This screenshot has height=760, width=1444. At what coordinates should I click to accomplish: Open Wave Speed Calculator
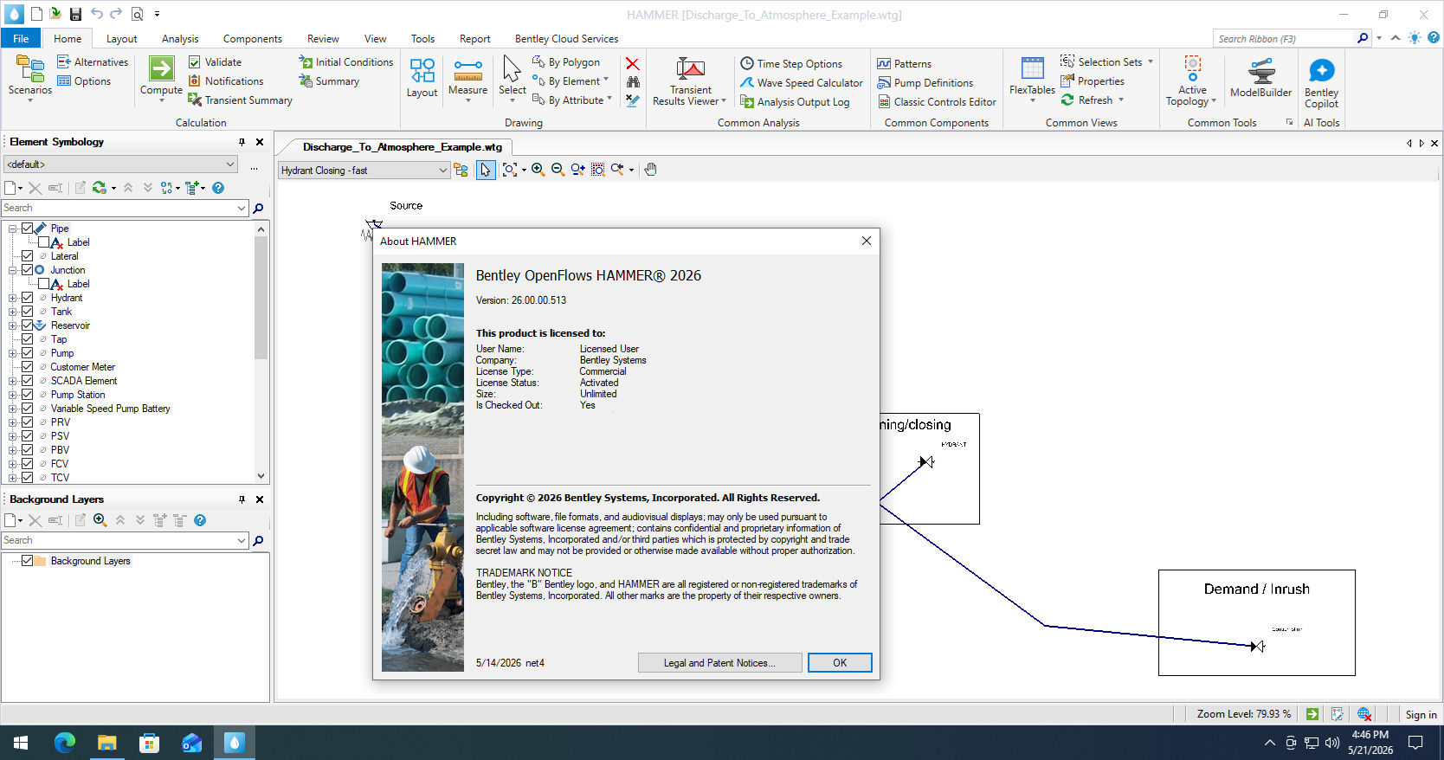[x=802, y=83]
